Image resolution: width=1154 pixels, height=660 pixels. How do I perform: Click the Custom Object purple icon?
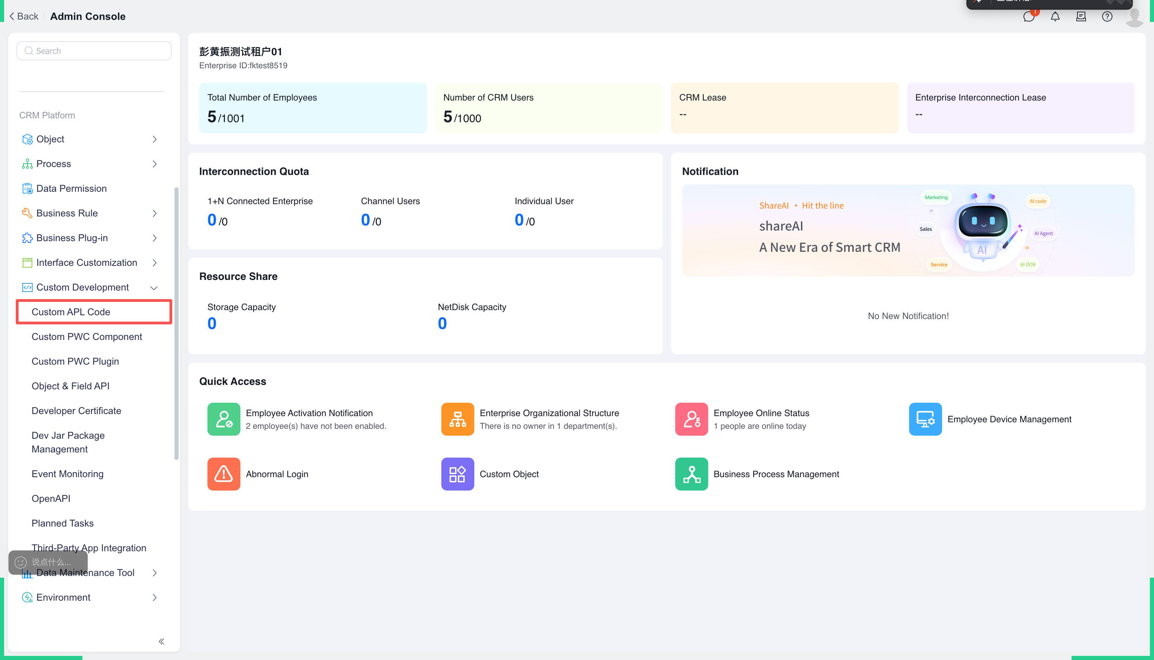click(457, 474)
